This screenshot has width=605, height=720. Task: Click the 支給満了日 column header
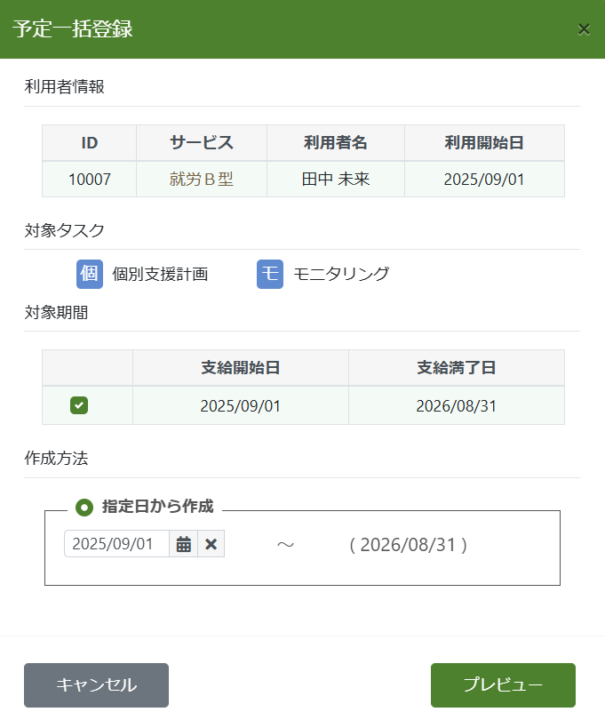click(x=457, y=367)
